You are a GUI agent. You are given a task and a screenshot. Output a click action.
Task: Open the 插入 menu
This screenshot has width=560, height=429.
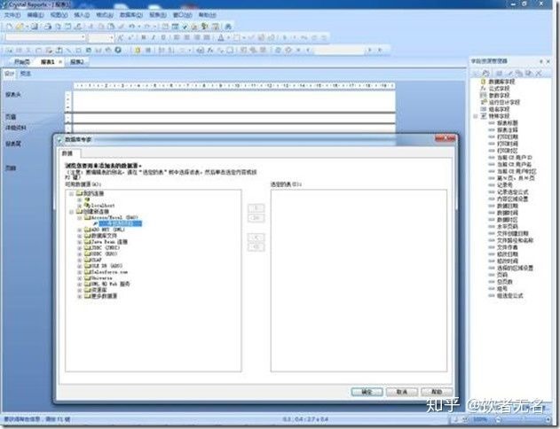coord(82,15)
